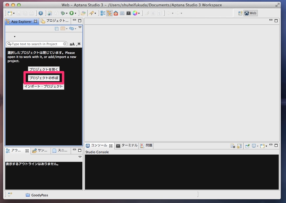Open the Debug dropdown arrow
The image size is (286, 203).
click(67, 13)
